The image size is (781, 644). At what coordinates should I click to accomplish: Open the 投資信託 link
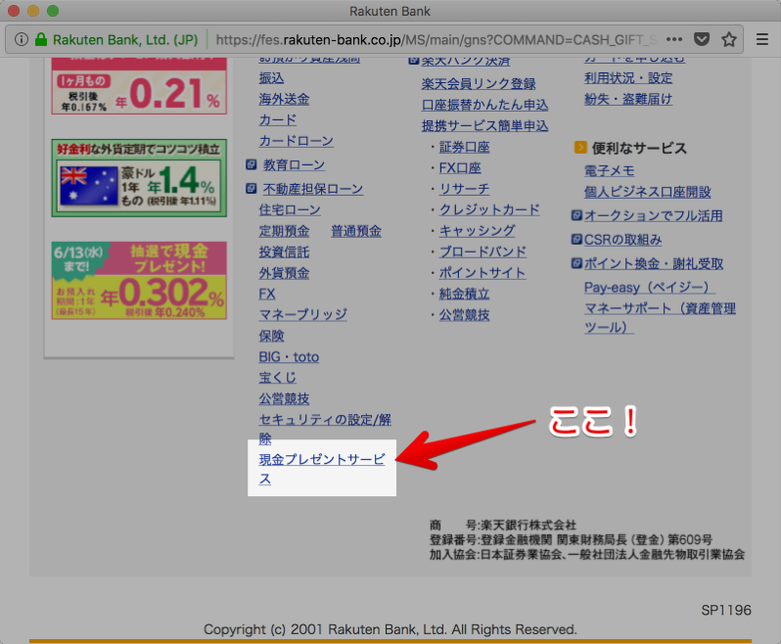(x=284, y=253)
